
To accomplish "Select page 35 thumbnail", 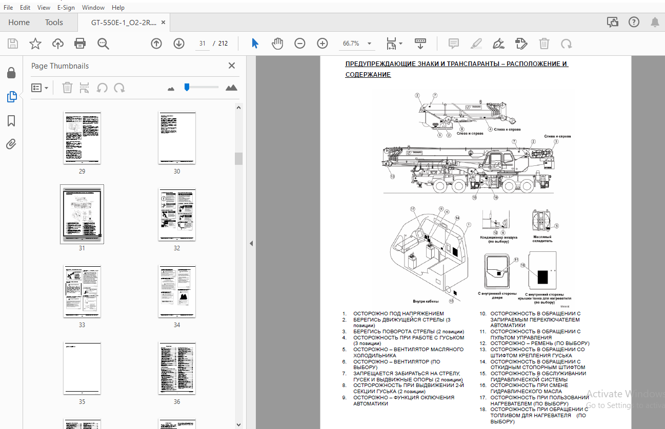I will [82, 368].
